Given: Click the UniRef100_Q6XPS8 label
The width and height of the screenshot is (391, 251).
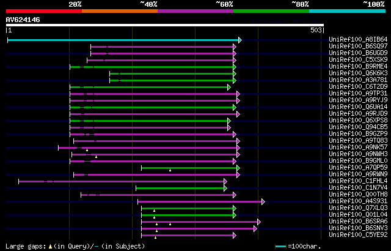Looking at the screenshot, I should click(358, 121).
